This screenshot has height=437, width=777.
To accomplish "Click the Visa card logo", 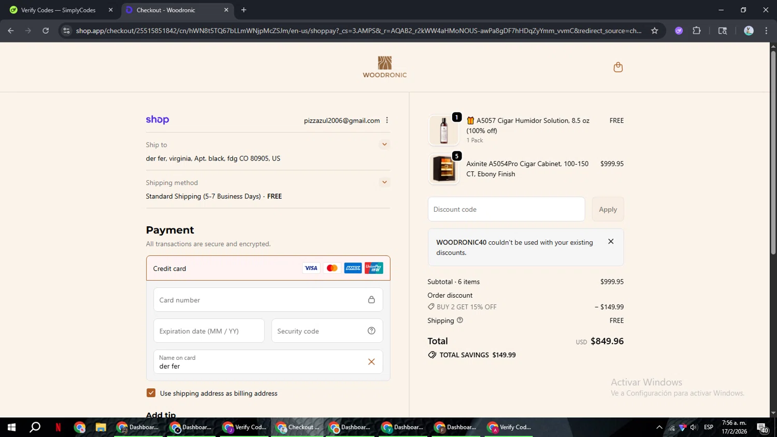I will click(311, 268).
